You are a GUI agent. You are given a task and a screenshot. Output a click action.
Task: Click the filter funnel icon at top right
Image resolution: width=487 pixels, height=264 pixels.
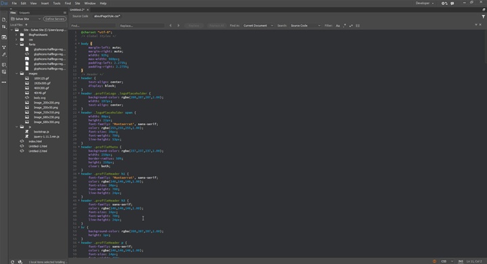pyautogui.click(x=483, y=16)
